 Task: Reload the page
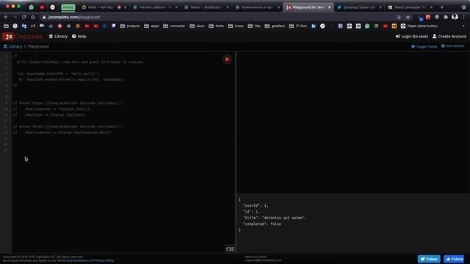coord(24,18)
